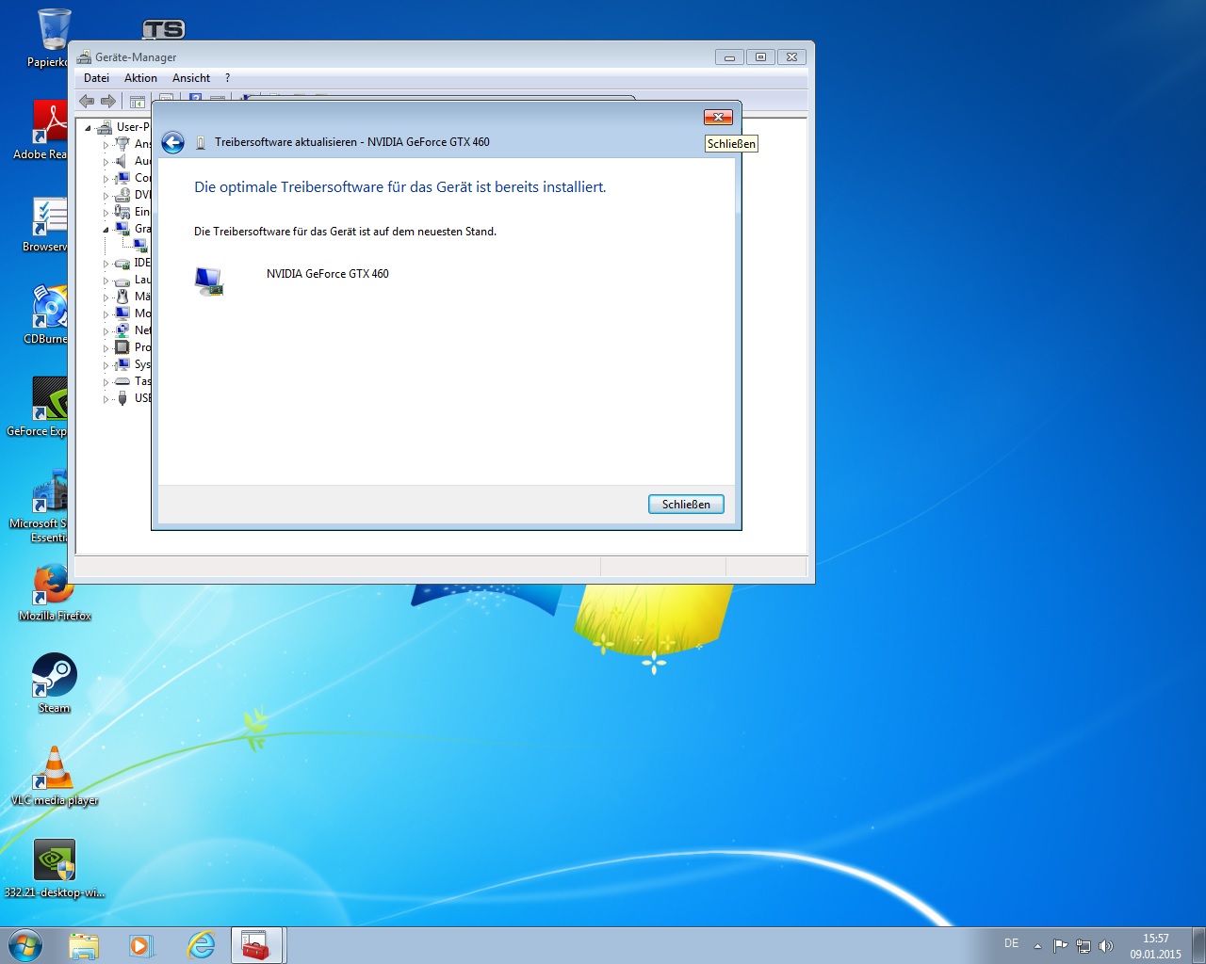Click the Schließen button in the driver dialog

pyautogui.click(x=686, y=505)
